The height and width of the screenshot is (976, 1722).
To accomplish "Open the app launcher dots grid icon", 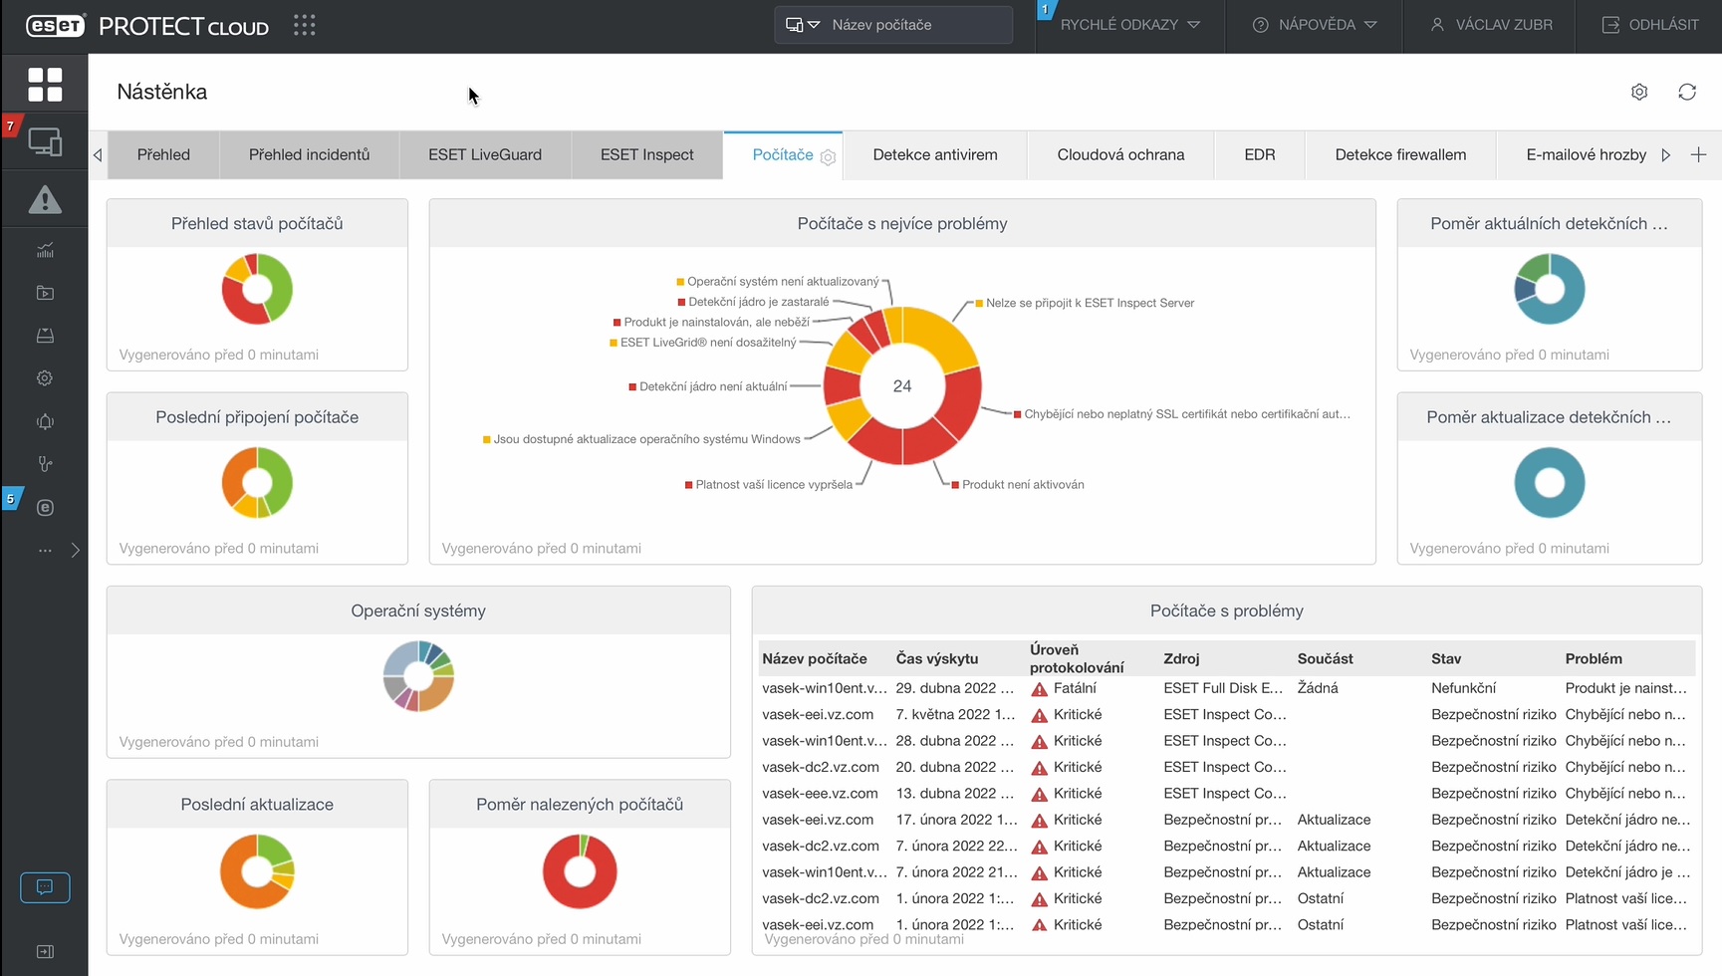I will (x=305, y=25).
